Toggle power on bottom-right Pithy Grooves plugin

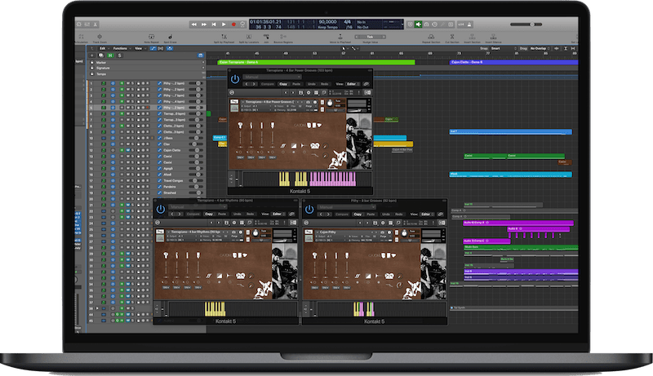point(309,210)
